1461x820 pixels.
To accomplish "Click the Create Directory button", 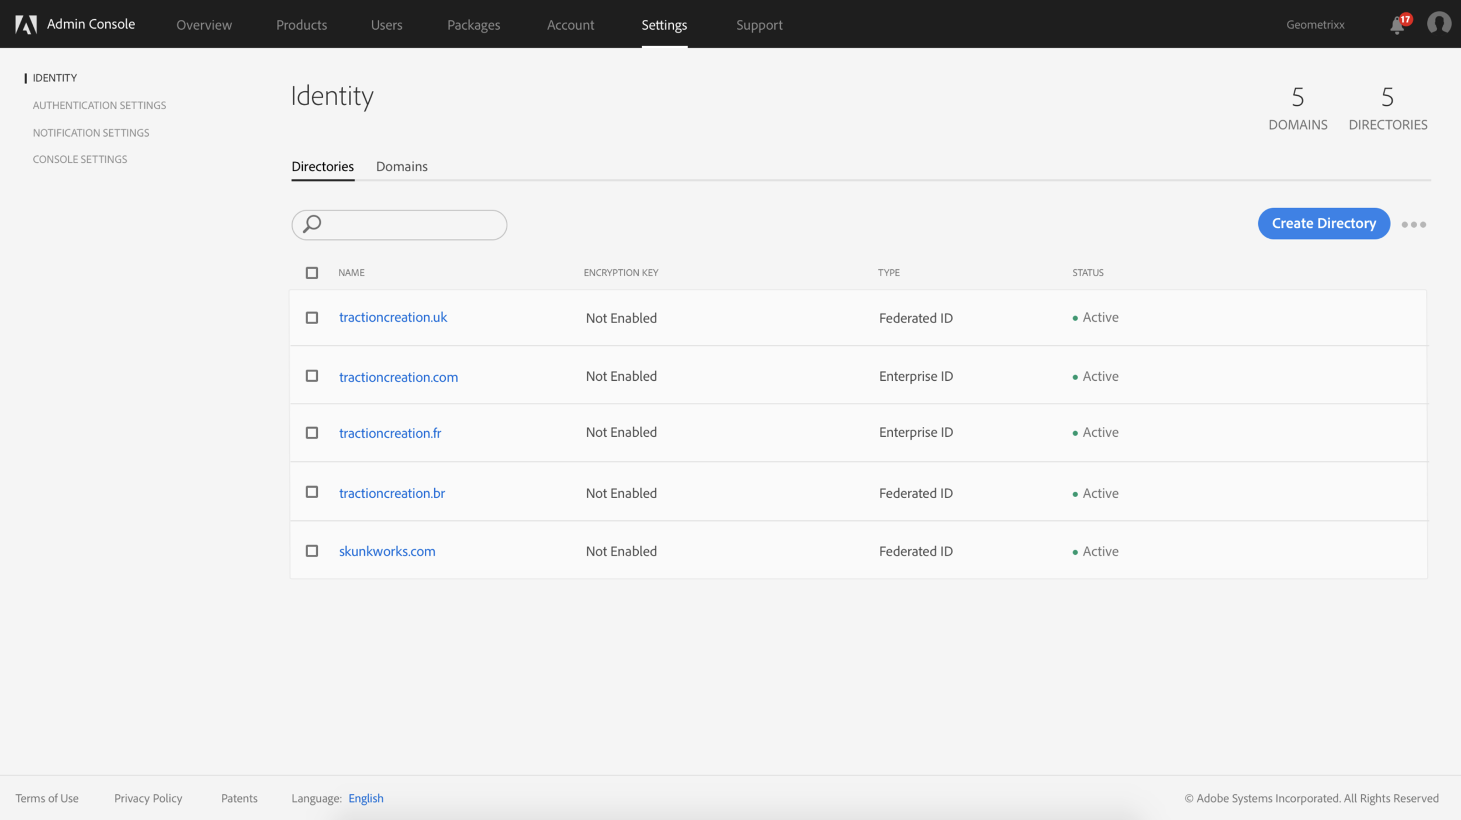I will click(1324, 223).
